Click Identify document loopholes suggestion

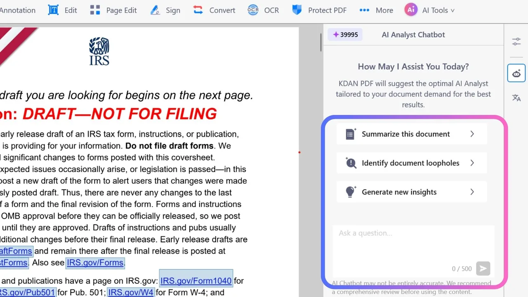click(412, 163)
